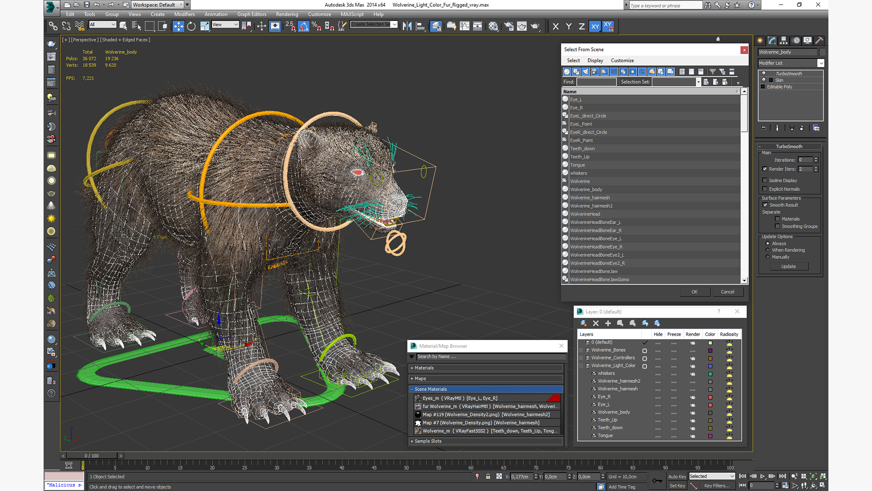Click the Align tool icon

point(421,26)
